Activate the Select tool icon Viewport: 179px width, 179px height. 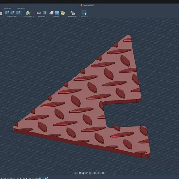tap(84, 13)
